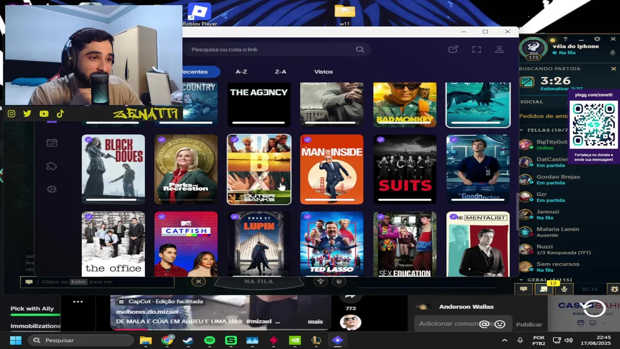Open League client settings gear
Viewport: 620px width, 349px height.
point(597,39)
